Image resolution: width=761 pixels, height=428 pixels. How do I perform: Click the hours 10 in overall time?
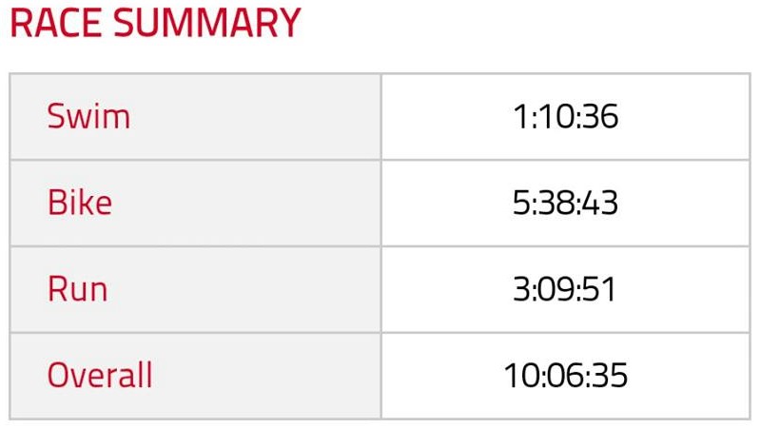click(x=520, y=375)
